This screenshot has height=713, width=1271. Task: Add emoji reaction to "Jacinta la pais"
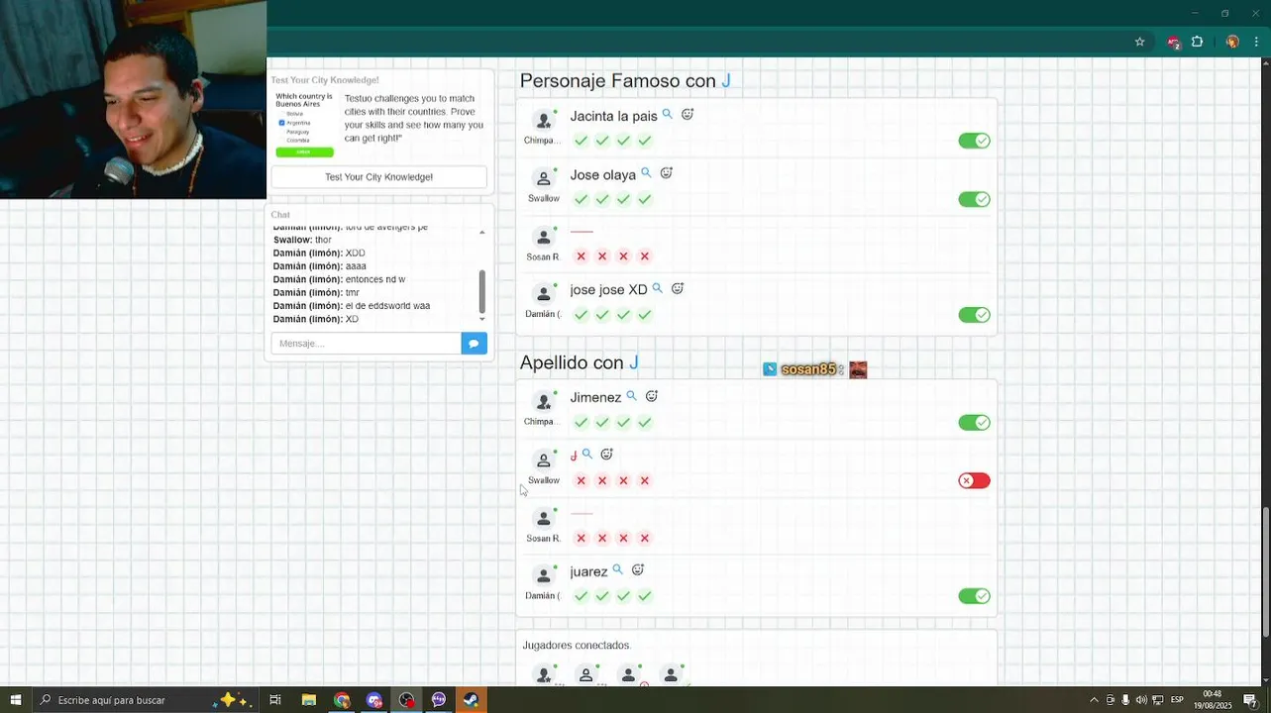[688, 115]
